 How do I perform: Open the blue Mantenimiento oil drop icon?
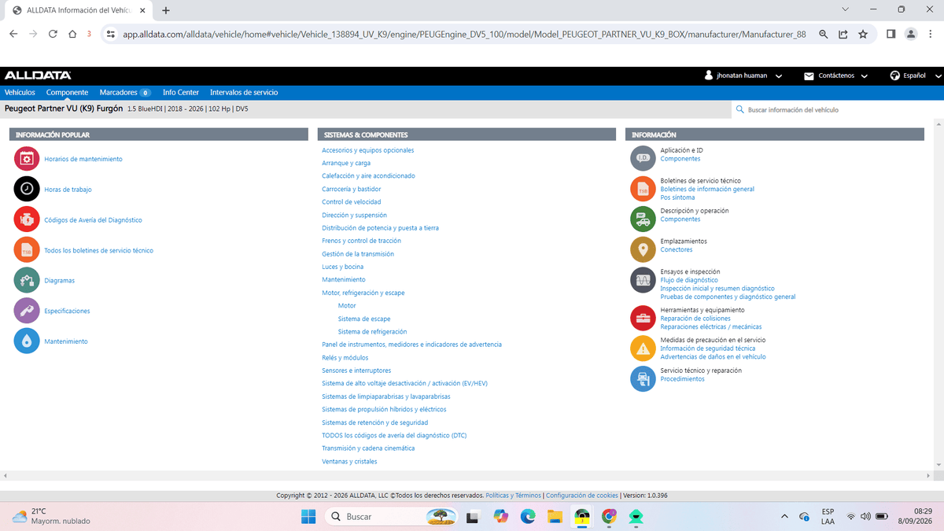click(27, 341)
